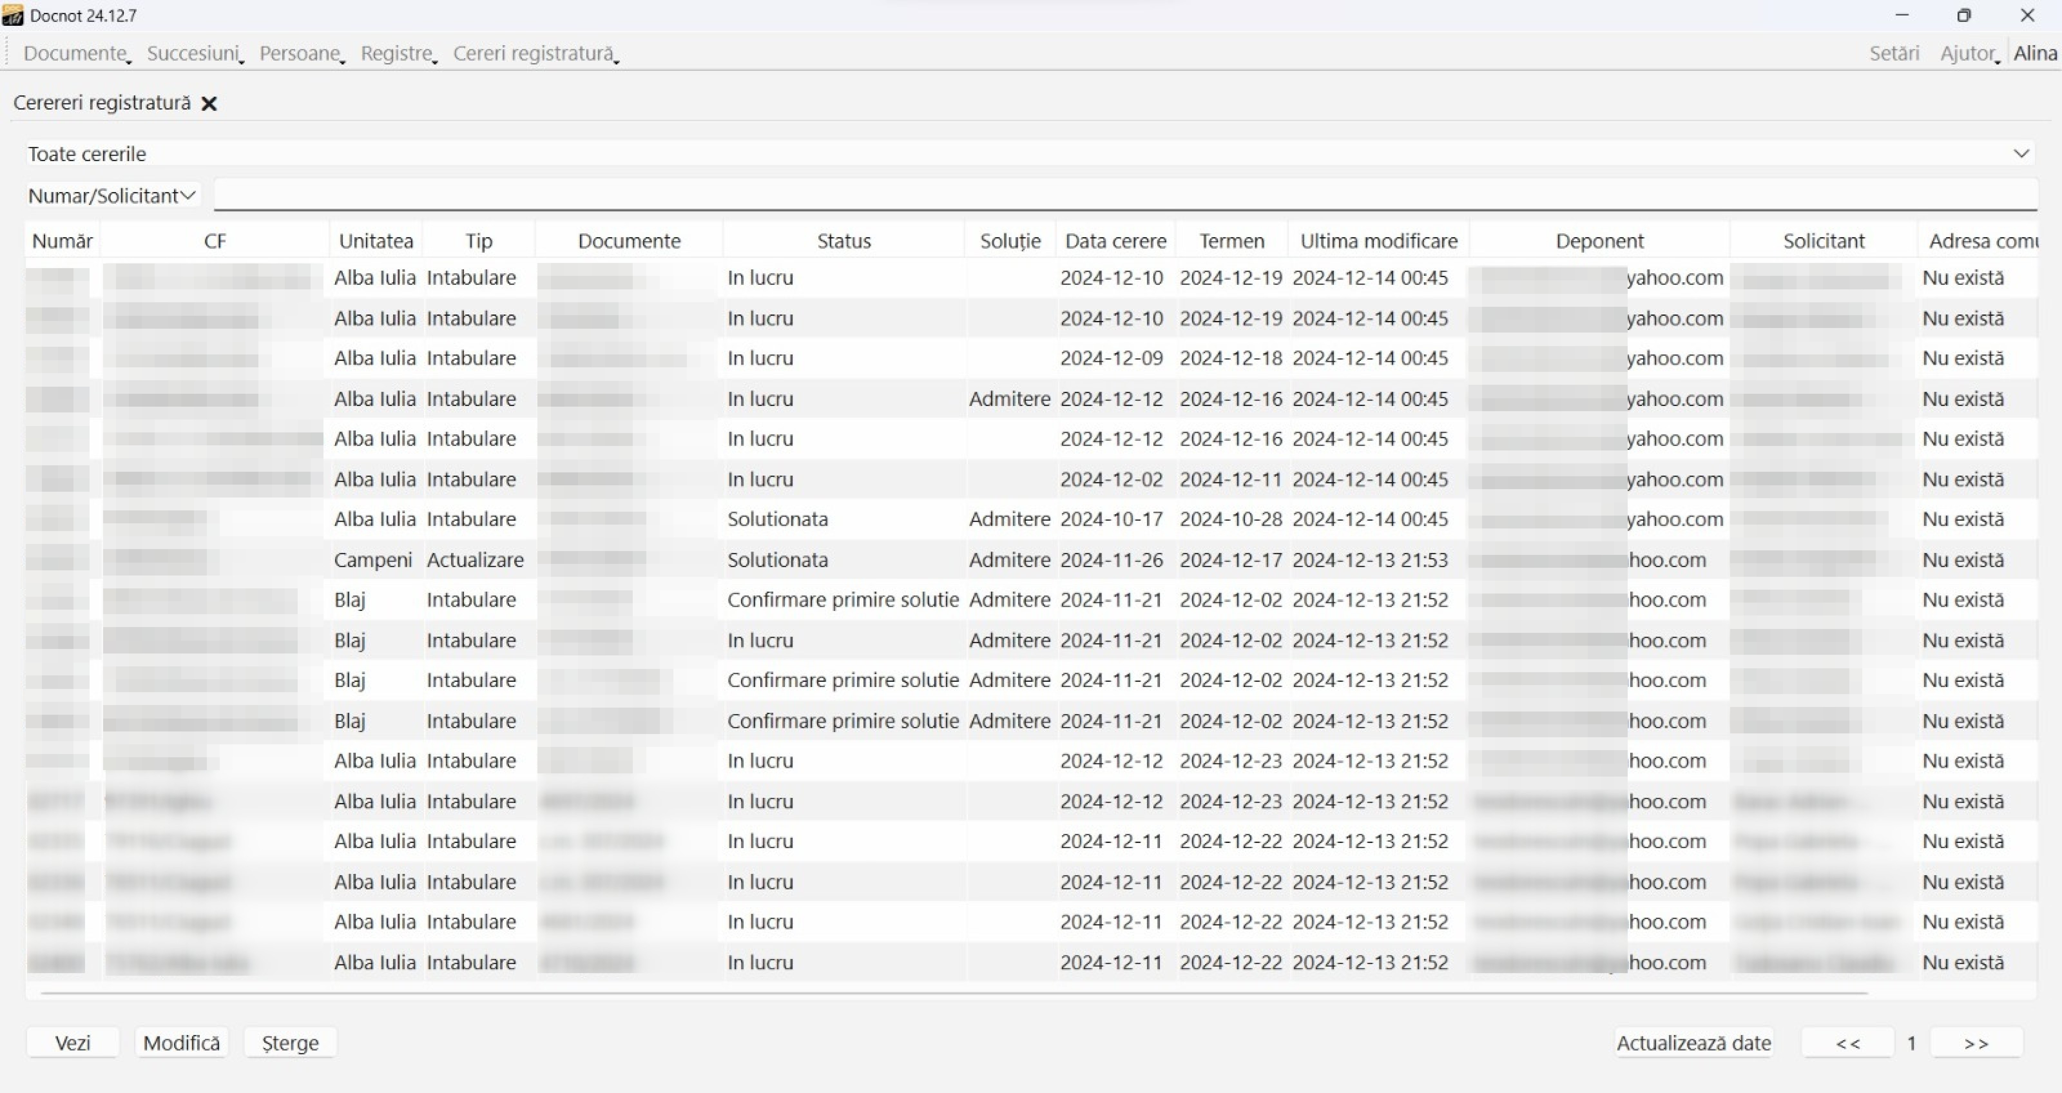Close the Cerereri registratură tab
Screen dimensions: 2062x1093
209,103
